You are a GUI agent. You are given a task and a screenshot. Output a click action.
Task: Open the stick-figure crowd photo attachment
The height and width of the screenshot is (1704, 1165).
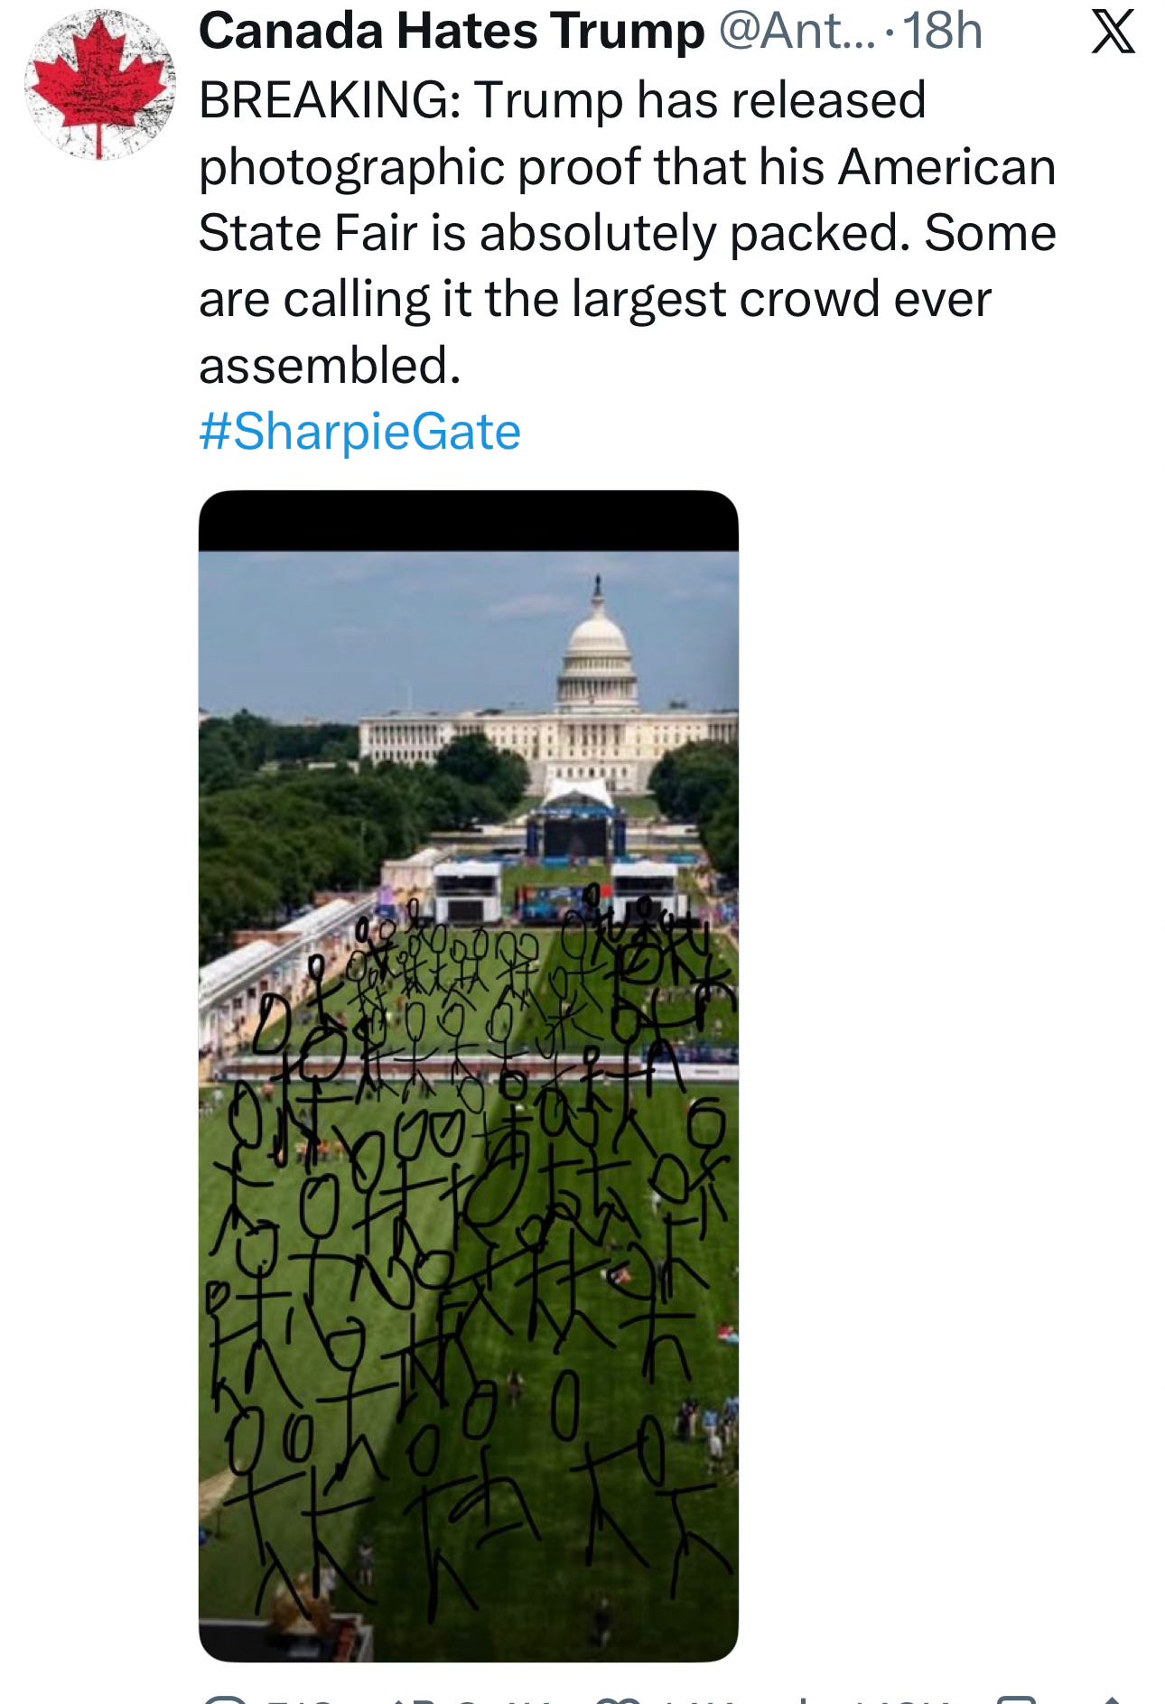469,1075
